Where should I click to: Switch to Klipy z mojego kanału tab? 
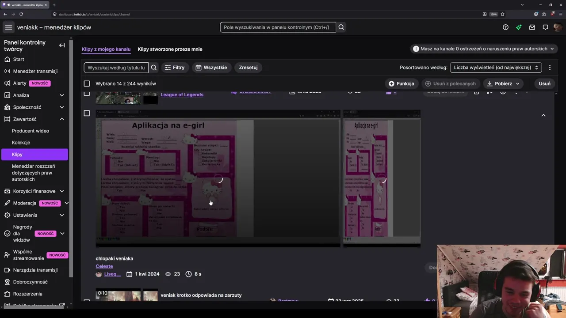106,49
